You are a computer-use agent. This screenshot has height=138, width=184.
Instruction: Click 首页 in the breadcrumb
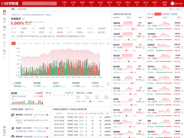coord(13,9)
